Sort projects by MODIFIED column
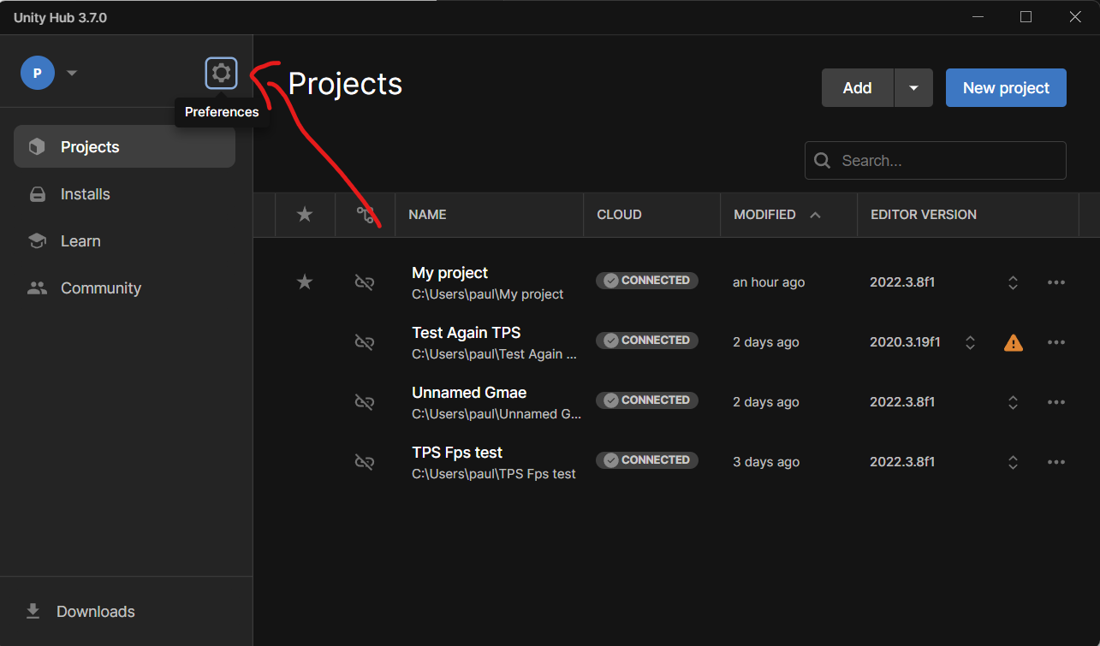1100x646 pixels. click(x=764, y=215)
